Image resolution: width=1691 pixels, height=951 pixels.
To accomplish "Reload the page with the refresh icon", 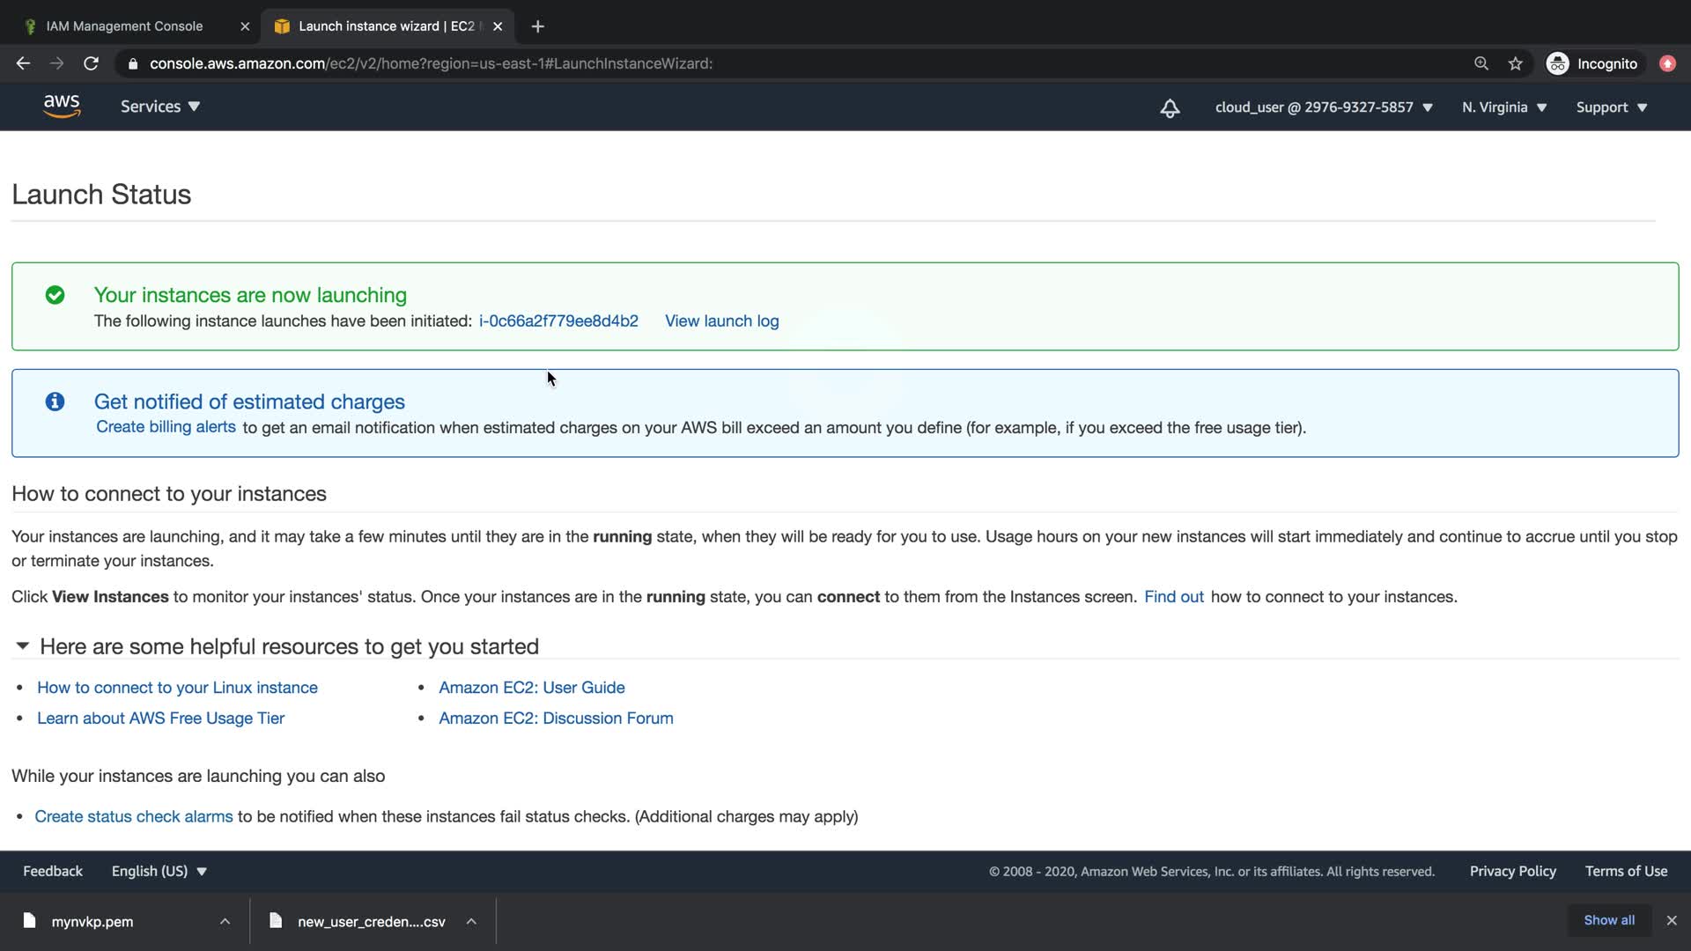I will point(91,63).
